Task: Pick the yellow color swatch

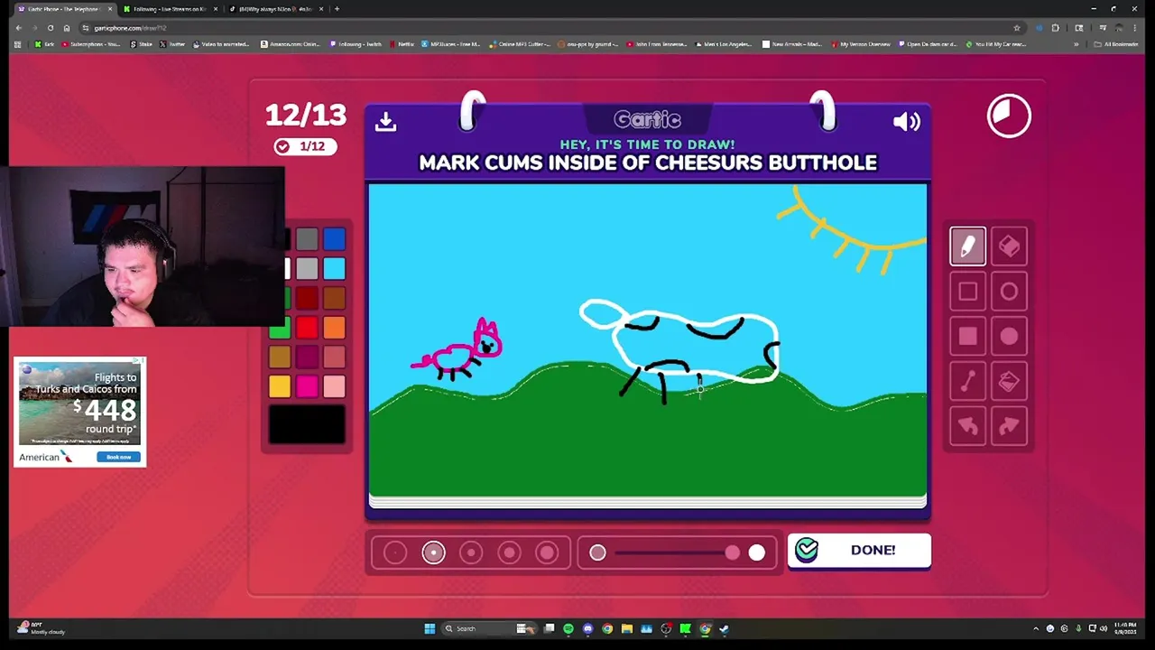Action: click(280, 387)
